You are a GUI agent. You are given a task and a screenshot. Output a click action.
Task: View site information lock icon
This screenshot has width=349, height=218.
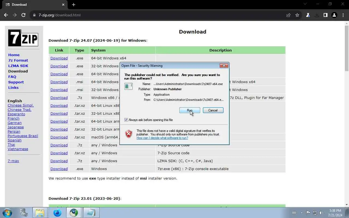[x=34, y=15]
